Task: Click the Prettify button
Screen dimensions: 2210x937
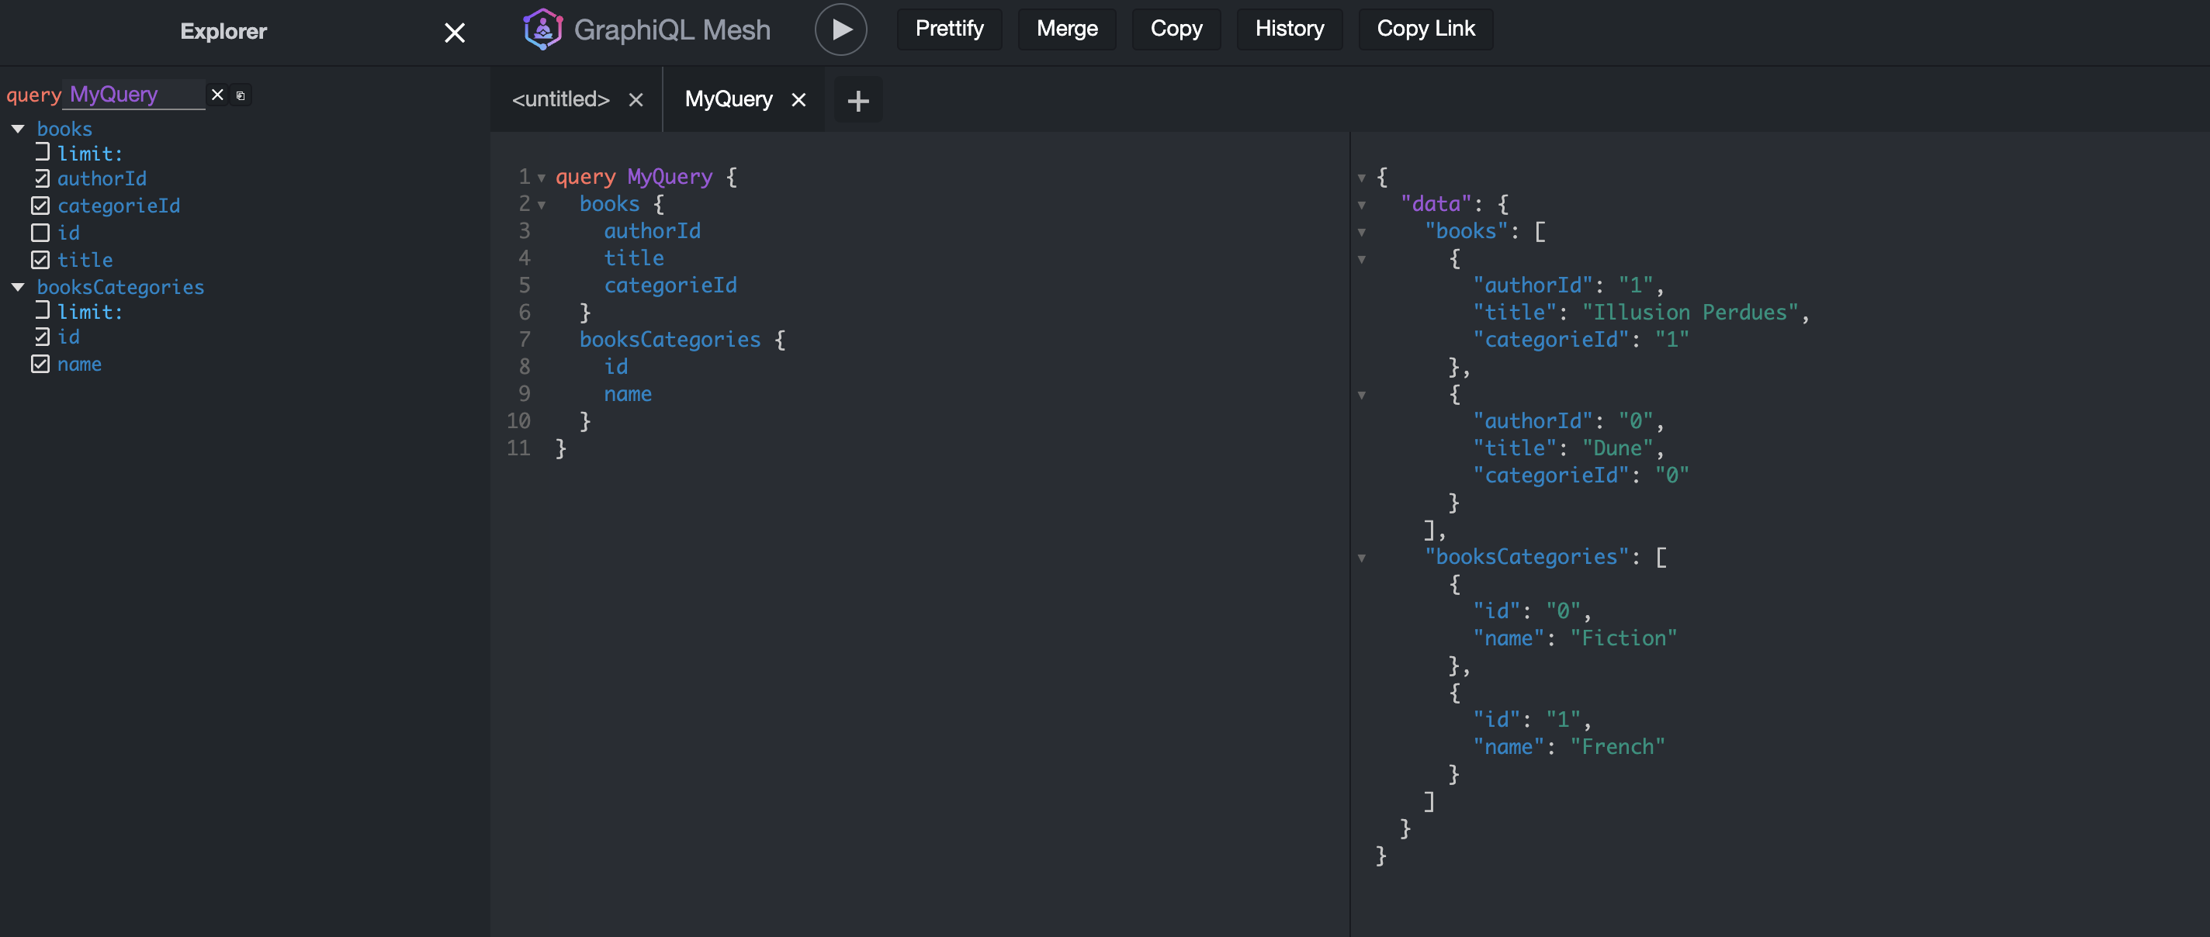Action: [949, 28]
